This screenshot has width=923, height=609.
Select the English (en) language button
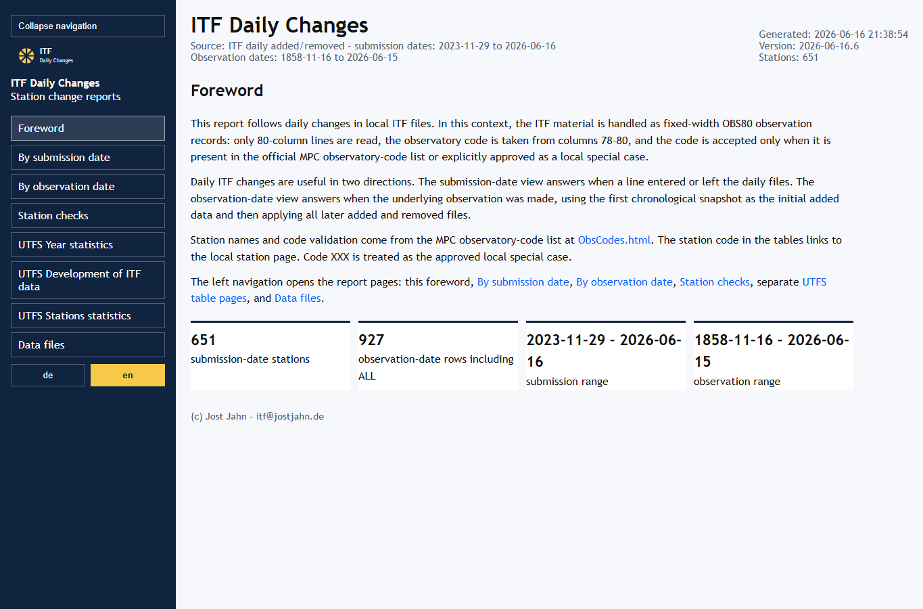[x=128, y=375]
